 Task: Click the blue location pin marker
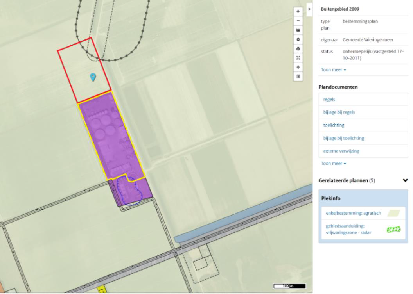(x=93, y=77)
